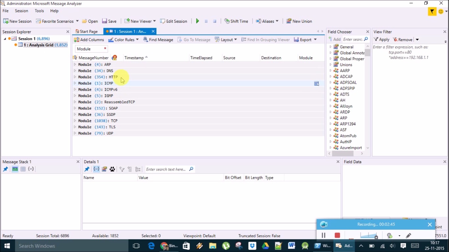Click the paw print icon in Details toolbar

click(112, 169)
